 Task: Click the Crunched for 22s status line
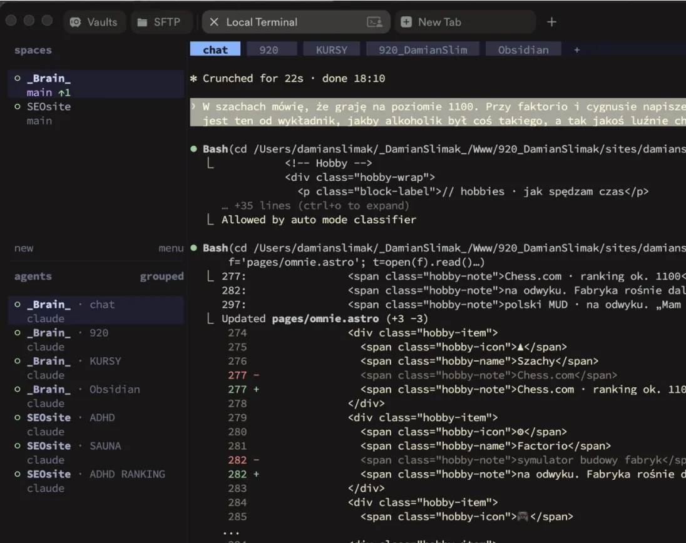(x=288, y=78)
